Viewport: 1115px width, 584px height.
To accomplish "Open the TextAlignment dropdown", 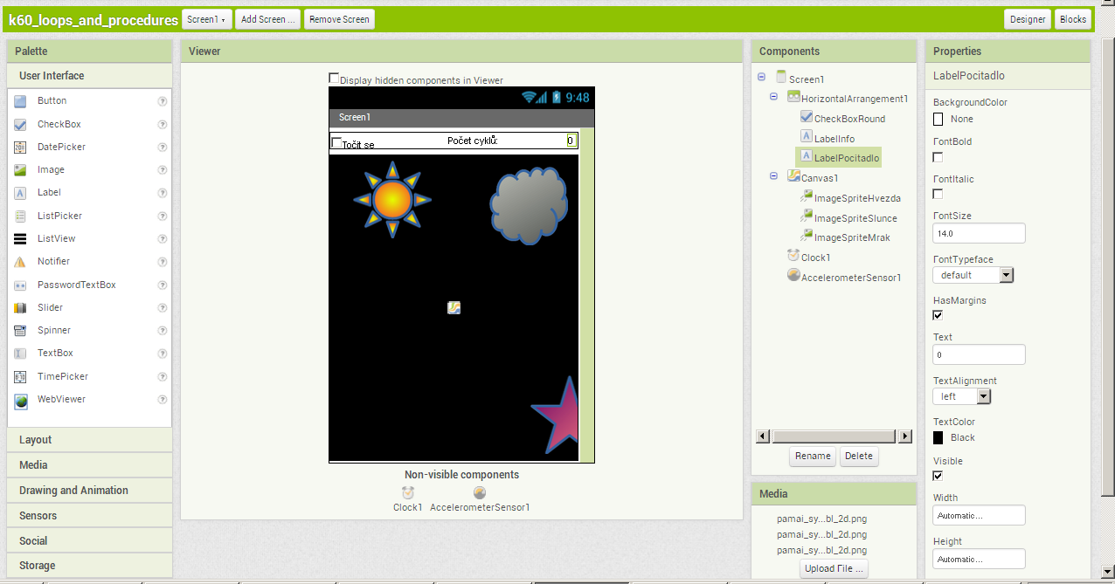I will pos(961,396).
